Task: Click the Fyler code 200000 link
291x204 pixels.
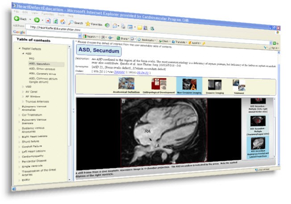Action: [x=119, y=72]
